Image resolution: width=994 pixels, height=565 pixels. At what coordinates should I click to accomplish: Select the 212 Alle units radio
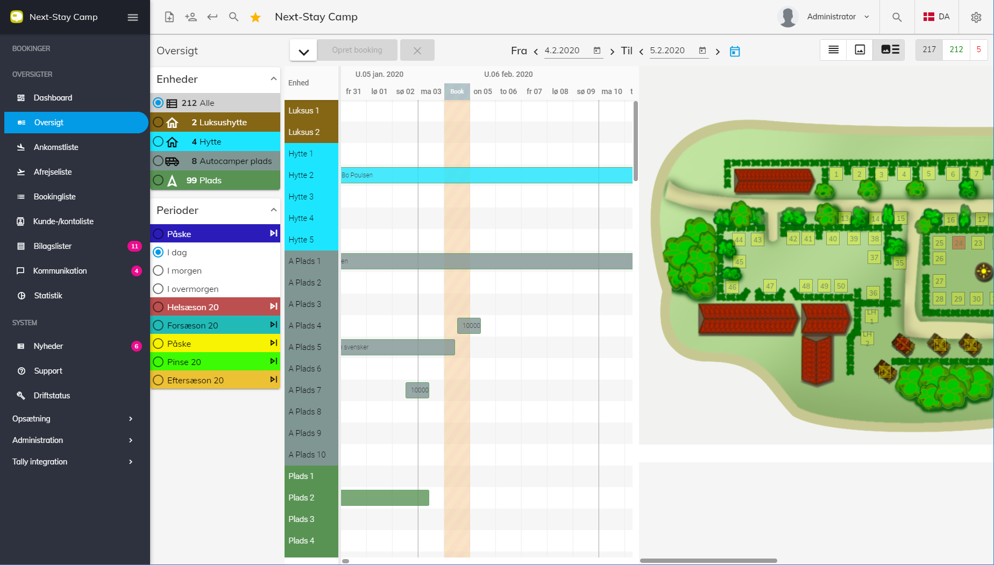coord(158,103)
